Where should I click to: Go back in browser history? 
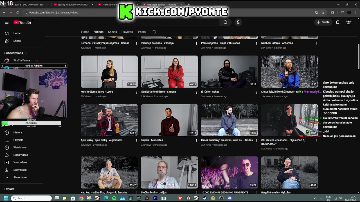coord(4,12)
